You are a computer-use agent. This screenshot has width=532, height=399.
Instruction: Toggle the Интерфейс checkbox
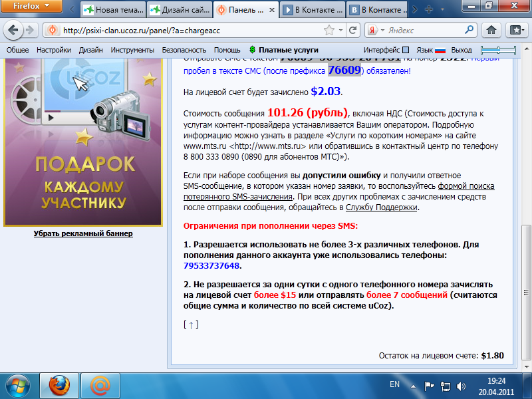[x=406, y=51]
